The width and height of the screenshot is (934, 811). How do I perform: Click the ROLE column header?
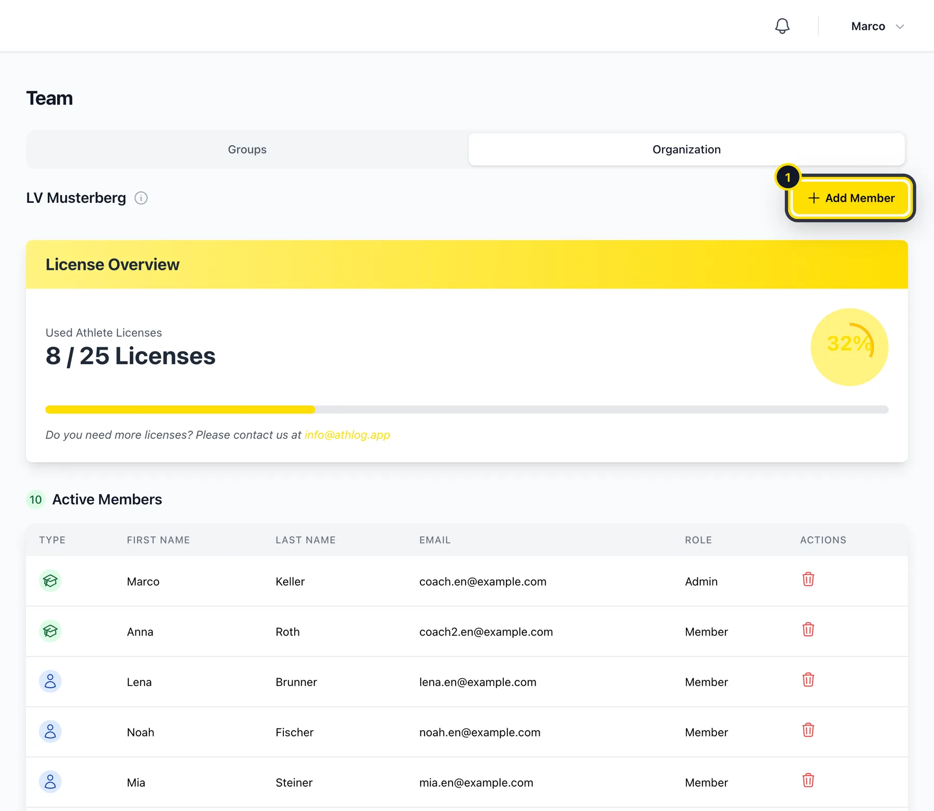(698, 540)
